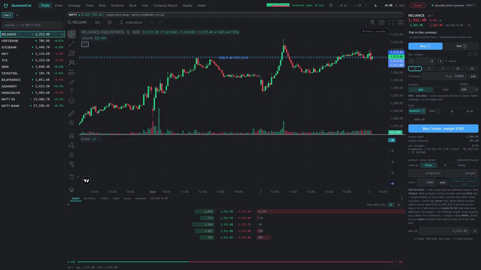Take a chart snapshot with camera icon

point(400,22)
